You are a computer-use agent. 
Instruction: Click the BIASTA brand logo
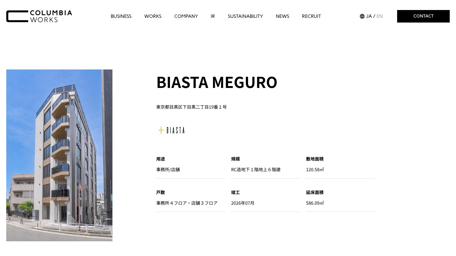tap(171, 130)
